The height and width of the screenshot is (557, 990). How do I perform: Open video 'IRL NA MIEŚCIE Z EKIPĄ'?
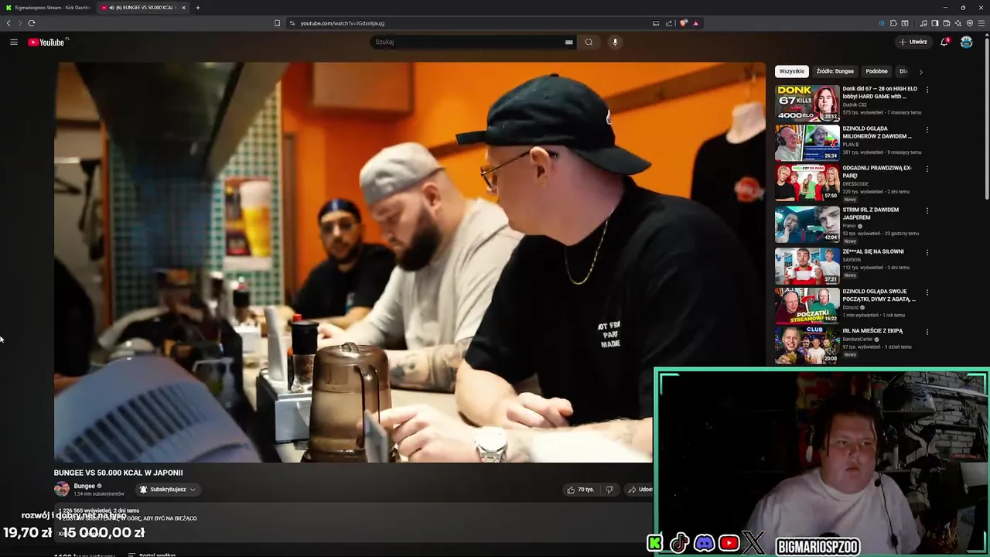(x=872, y=330)
